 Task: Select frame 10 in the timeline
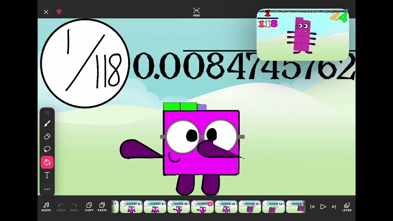pyautogui.click(x=179, y=207)
